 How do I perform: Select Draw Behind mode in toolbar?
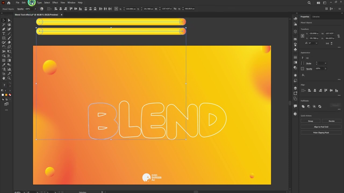(x=6, y=99)
